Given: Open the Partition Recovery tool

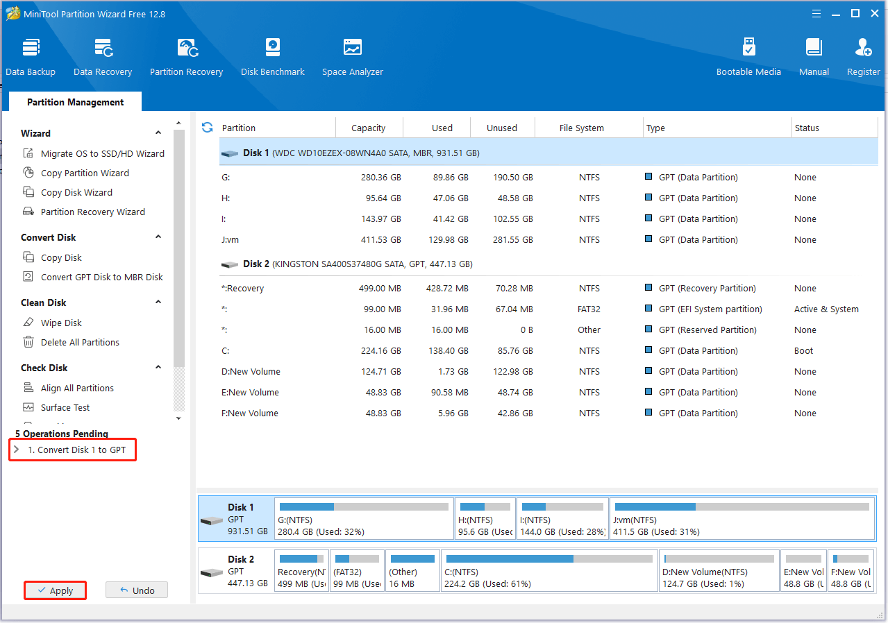Looking at the screenshot, I should (186, 57).
